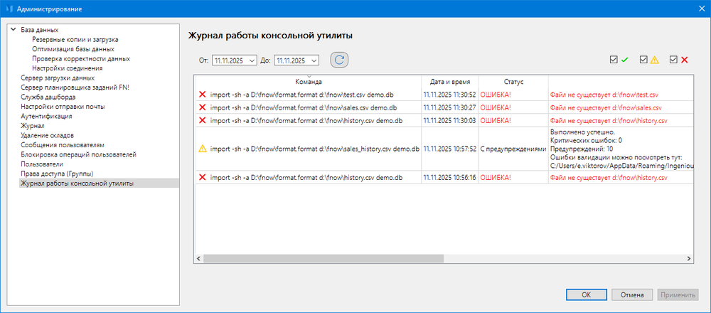Image resolution: width=711 pixels, height=313 pixels.
Task: Toggle the errors filter checkbox
Action: 673,60
